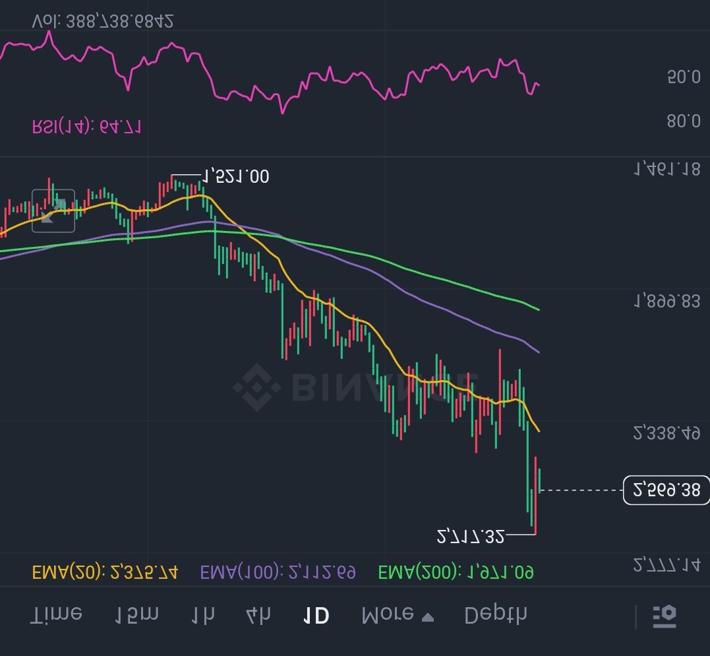Click the 1,899.83 price axis label
This screenshot has height=656, width=710.
coord(667,301)
